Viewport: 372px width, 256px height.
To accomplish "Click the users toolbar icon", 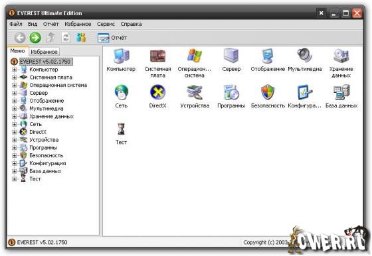I will (81, 38).
